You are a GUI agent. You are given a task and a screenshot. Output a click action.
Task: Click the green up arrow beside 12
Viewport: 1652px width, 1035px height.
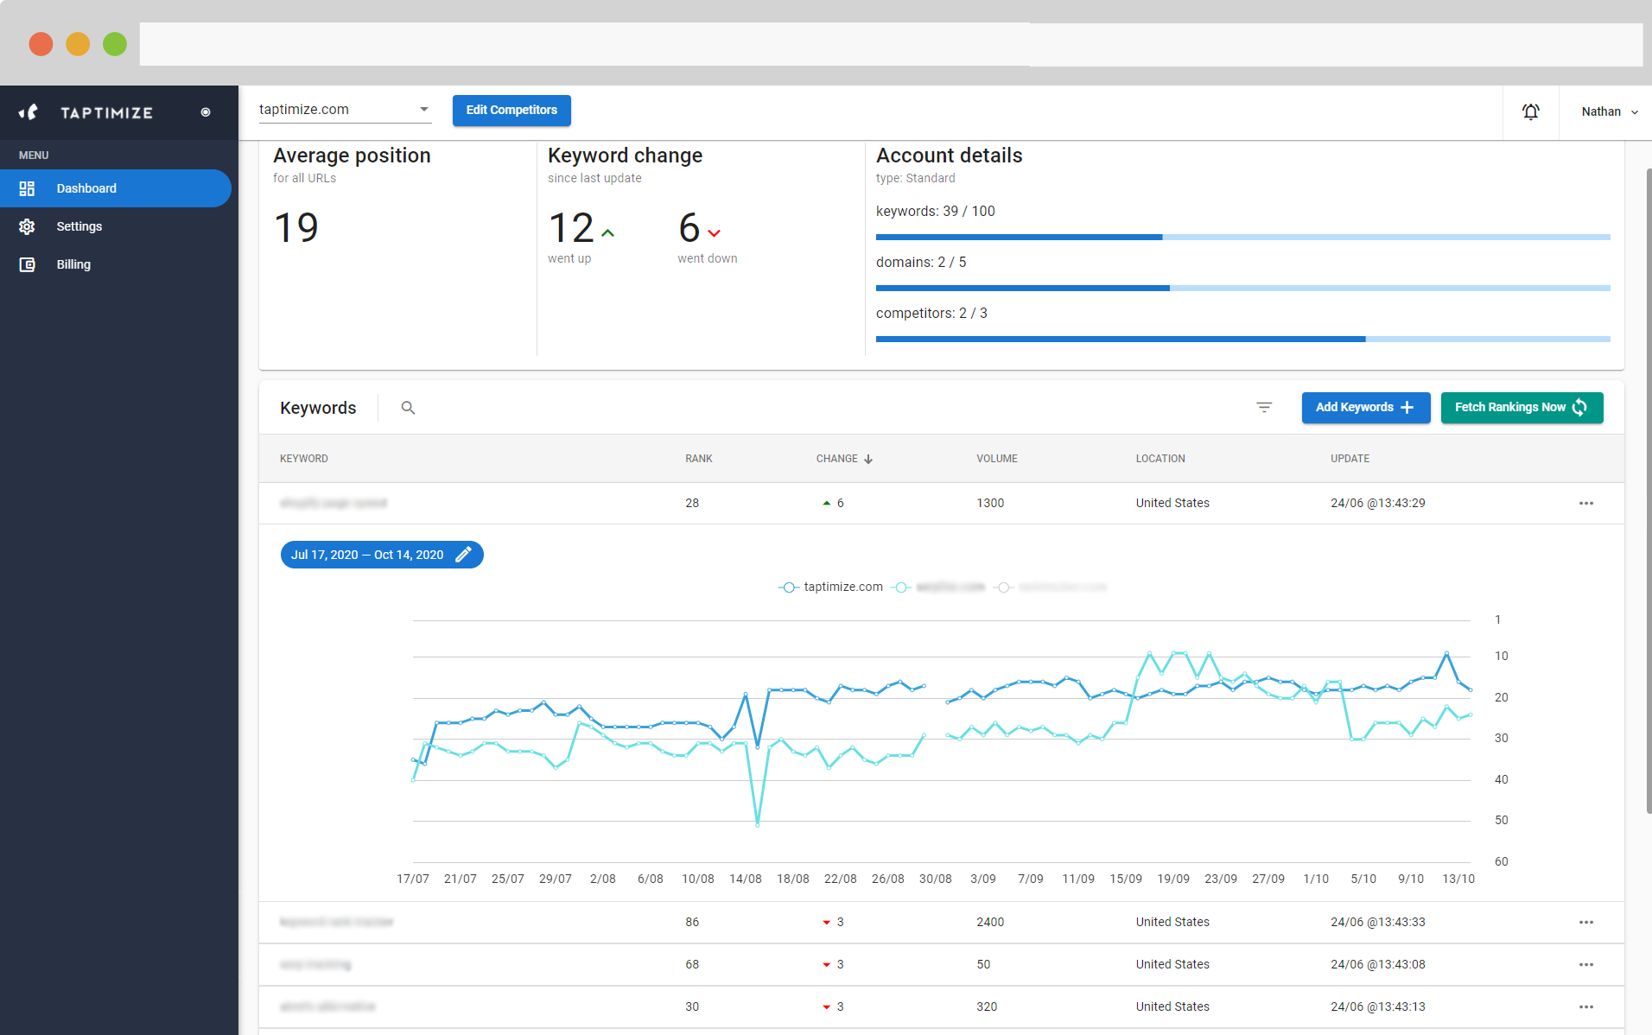tap(608, 233)
